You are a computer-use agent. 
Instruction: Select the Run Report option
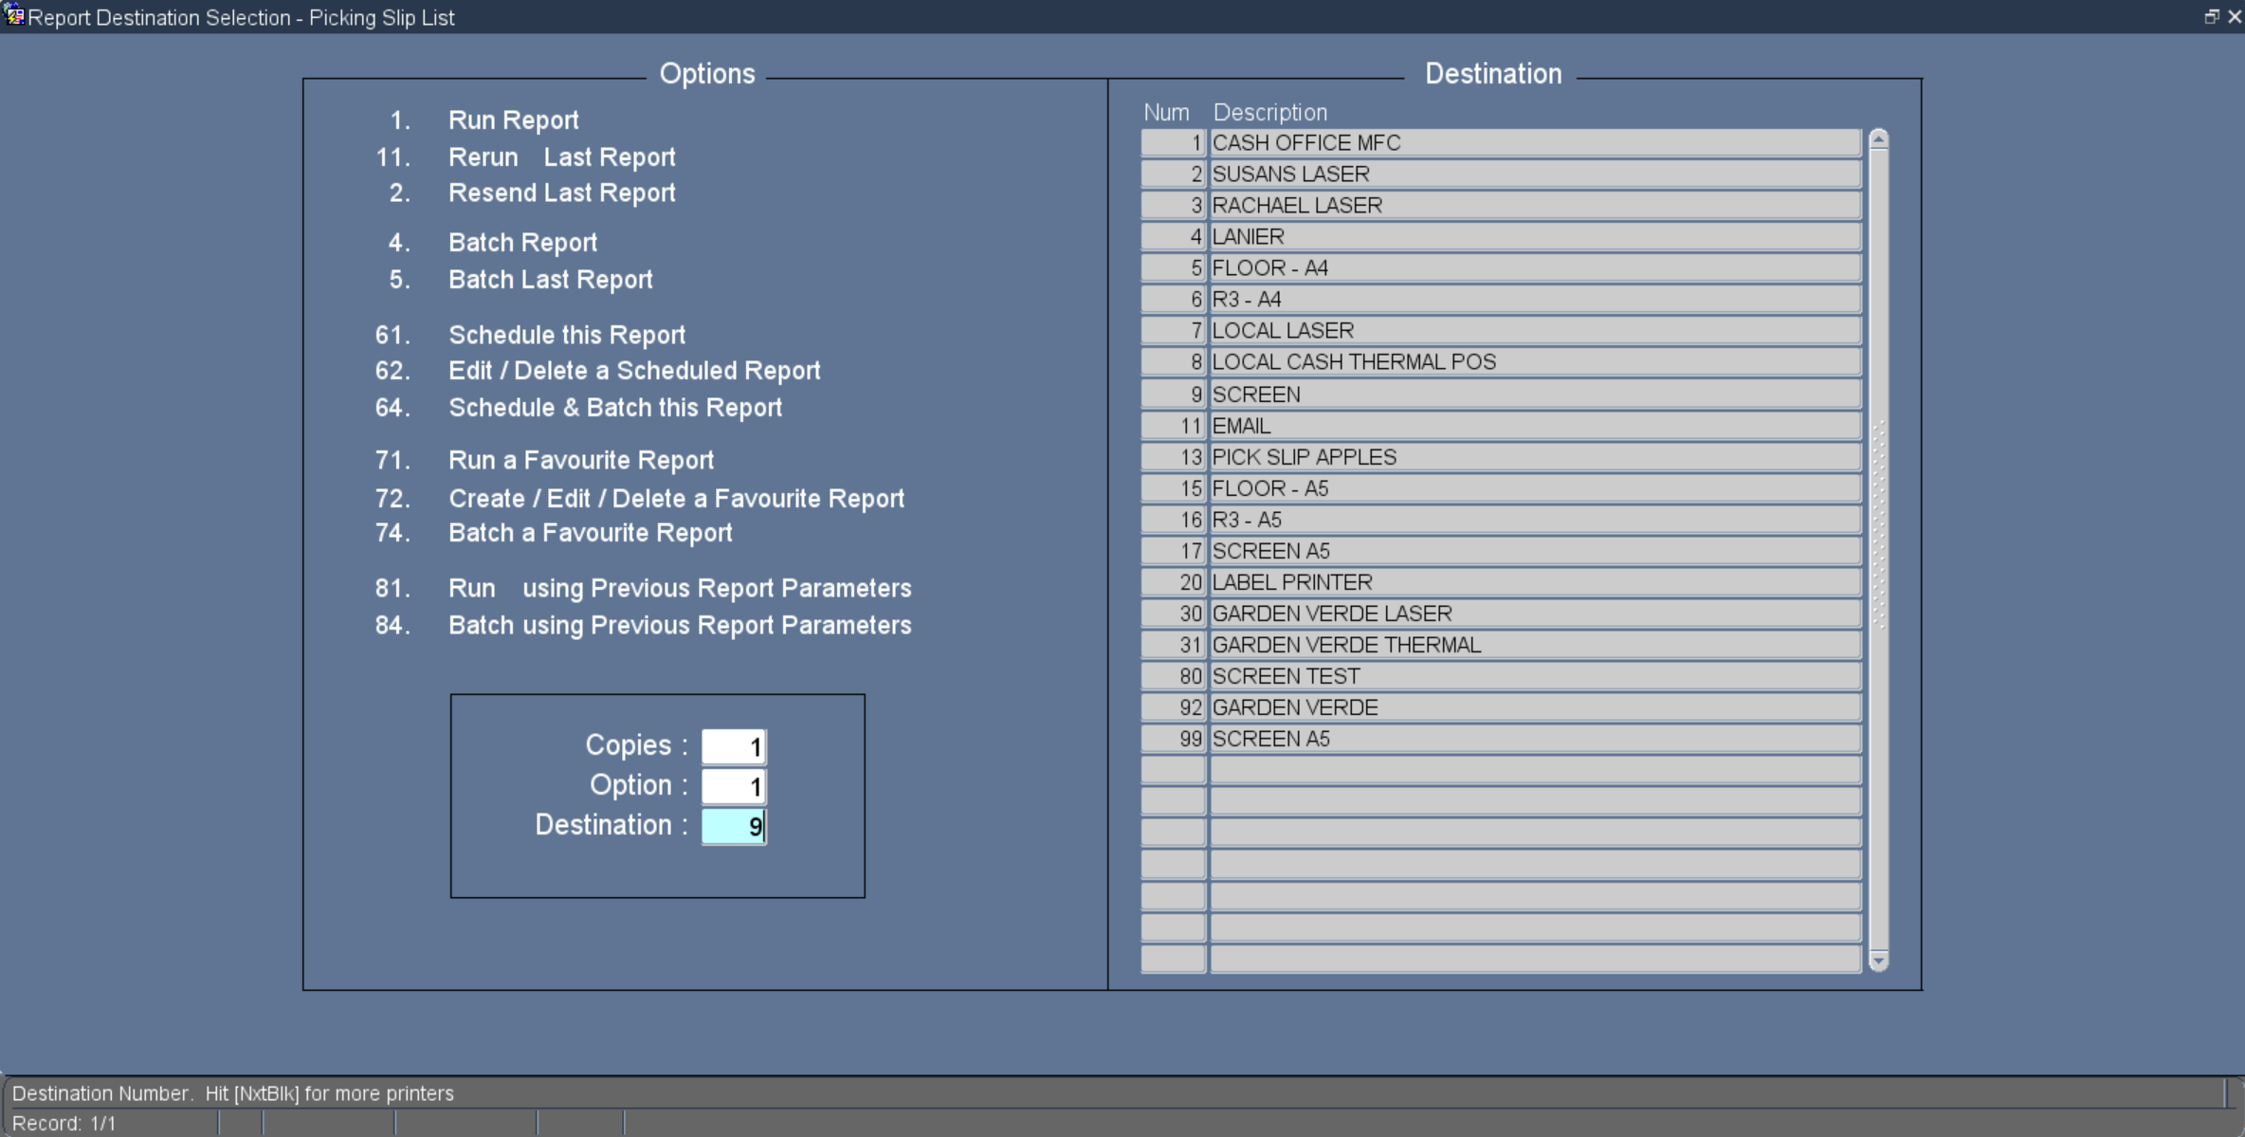pos(513,120)
